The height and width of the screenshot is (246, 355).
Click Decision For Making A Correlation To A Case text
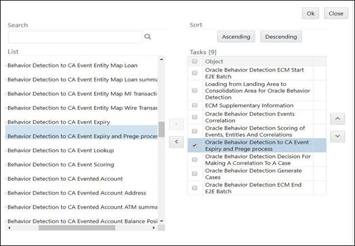click(x=258, y=160)
